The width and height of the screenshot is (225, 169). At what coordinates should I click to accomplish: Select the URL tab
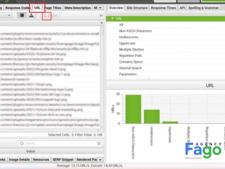click(x=37, y=8)
